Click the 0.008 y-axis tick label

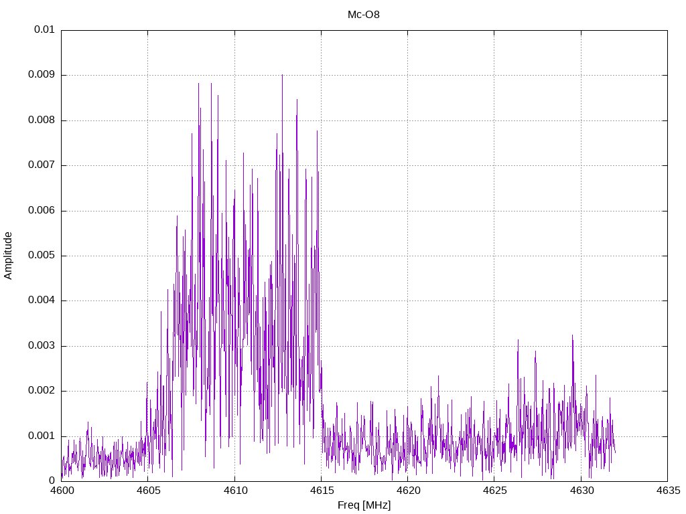42,120
